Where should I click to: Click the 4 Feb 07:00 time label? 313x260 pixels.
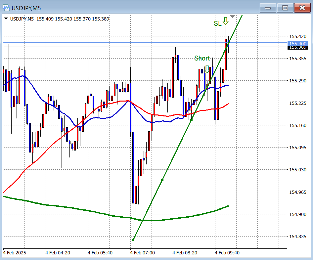pyautogui.click(x=142, y=253)
